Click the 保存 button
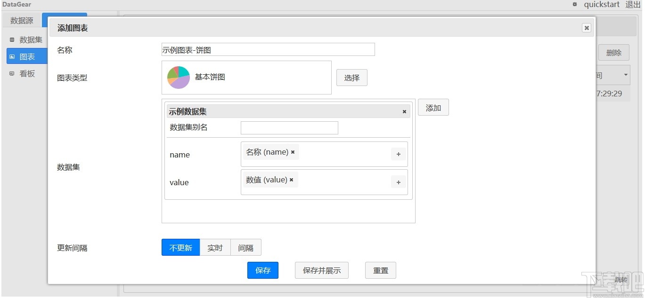The height and width of the screenshot is (298, 645). point(262,270)
